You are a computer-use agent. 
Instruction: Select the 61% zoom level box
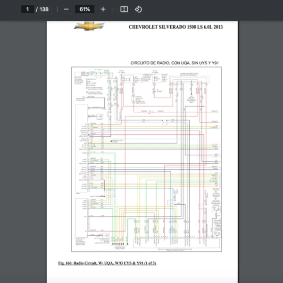point(85,9)
